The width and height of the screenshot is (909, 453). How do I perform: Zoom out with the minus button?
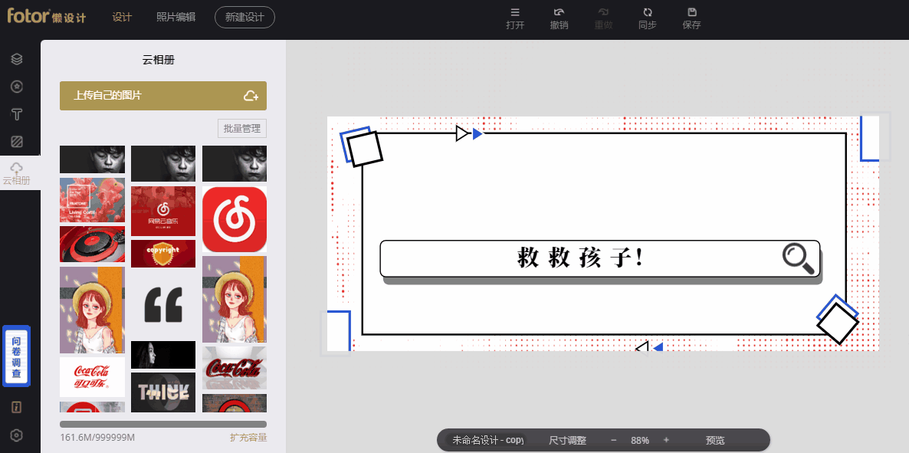(x=613, y=440)
